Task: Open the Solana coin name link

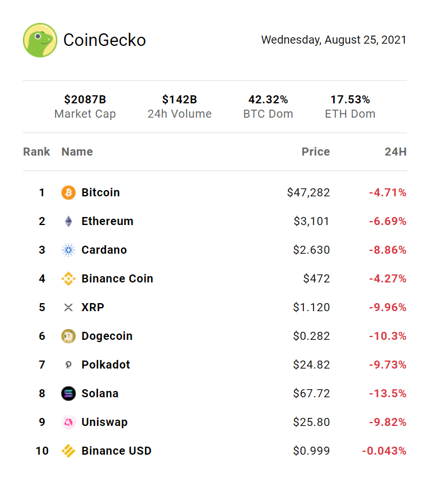Action: coord(100,394)
